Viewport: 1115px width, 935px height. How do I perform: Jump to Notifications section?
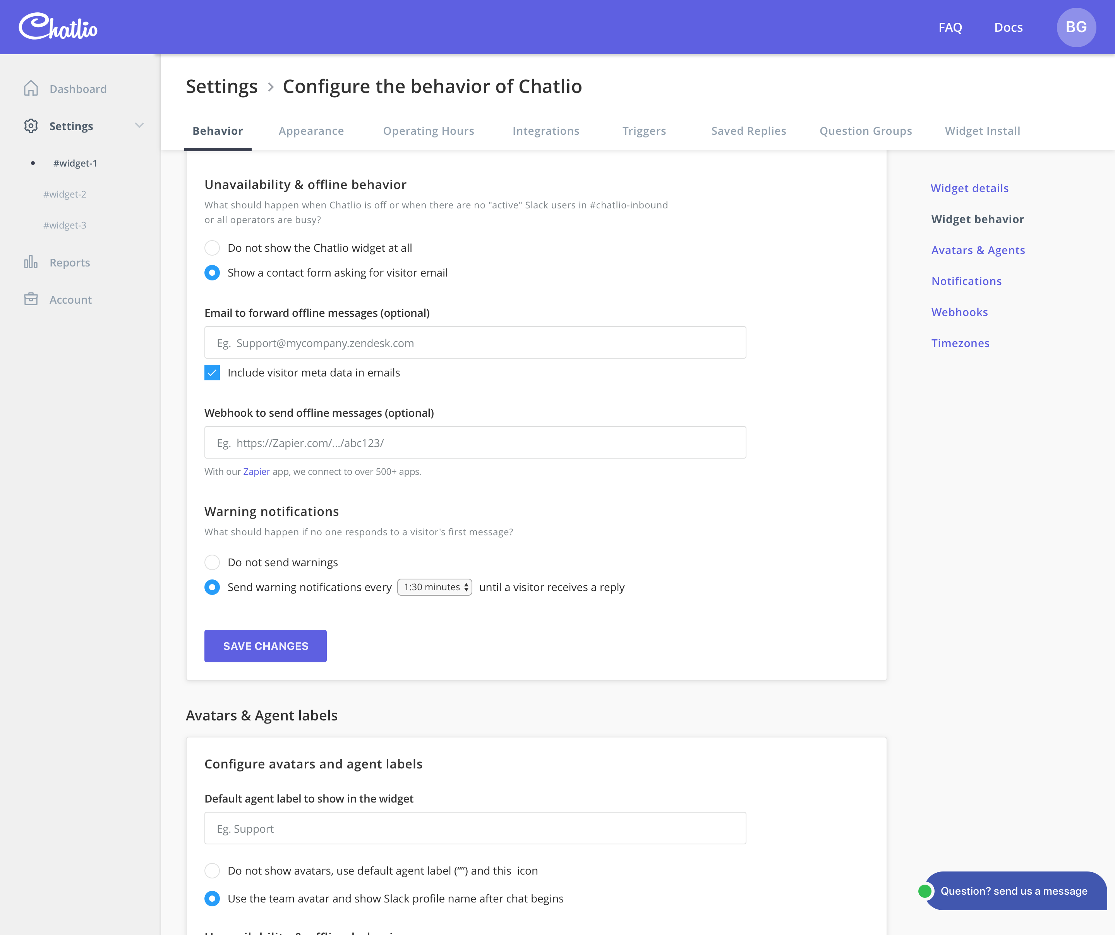coord(966,281)
